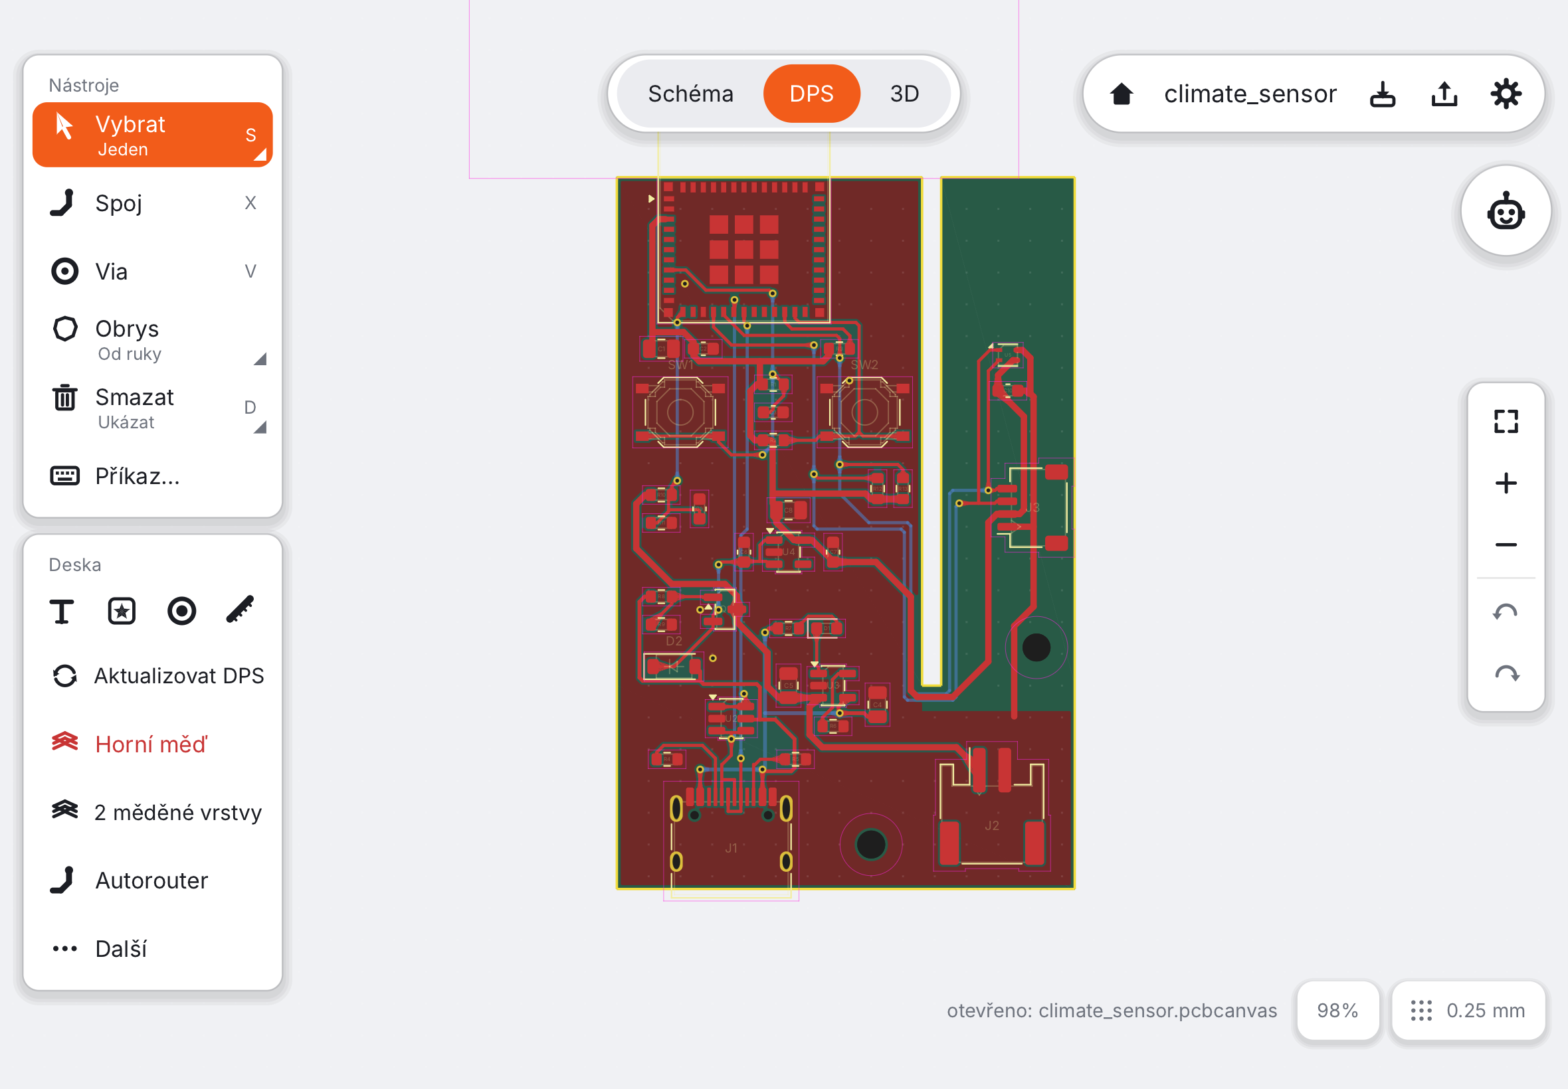Select the J1 USB connector footprint
1568x1089 pixels.
731,841
